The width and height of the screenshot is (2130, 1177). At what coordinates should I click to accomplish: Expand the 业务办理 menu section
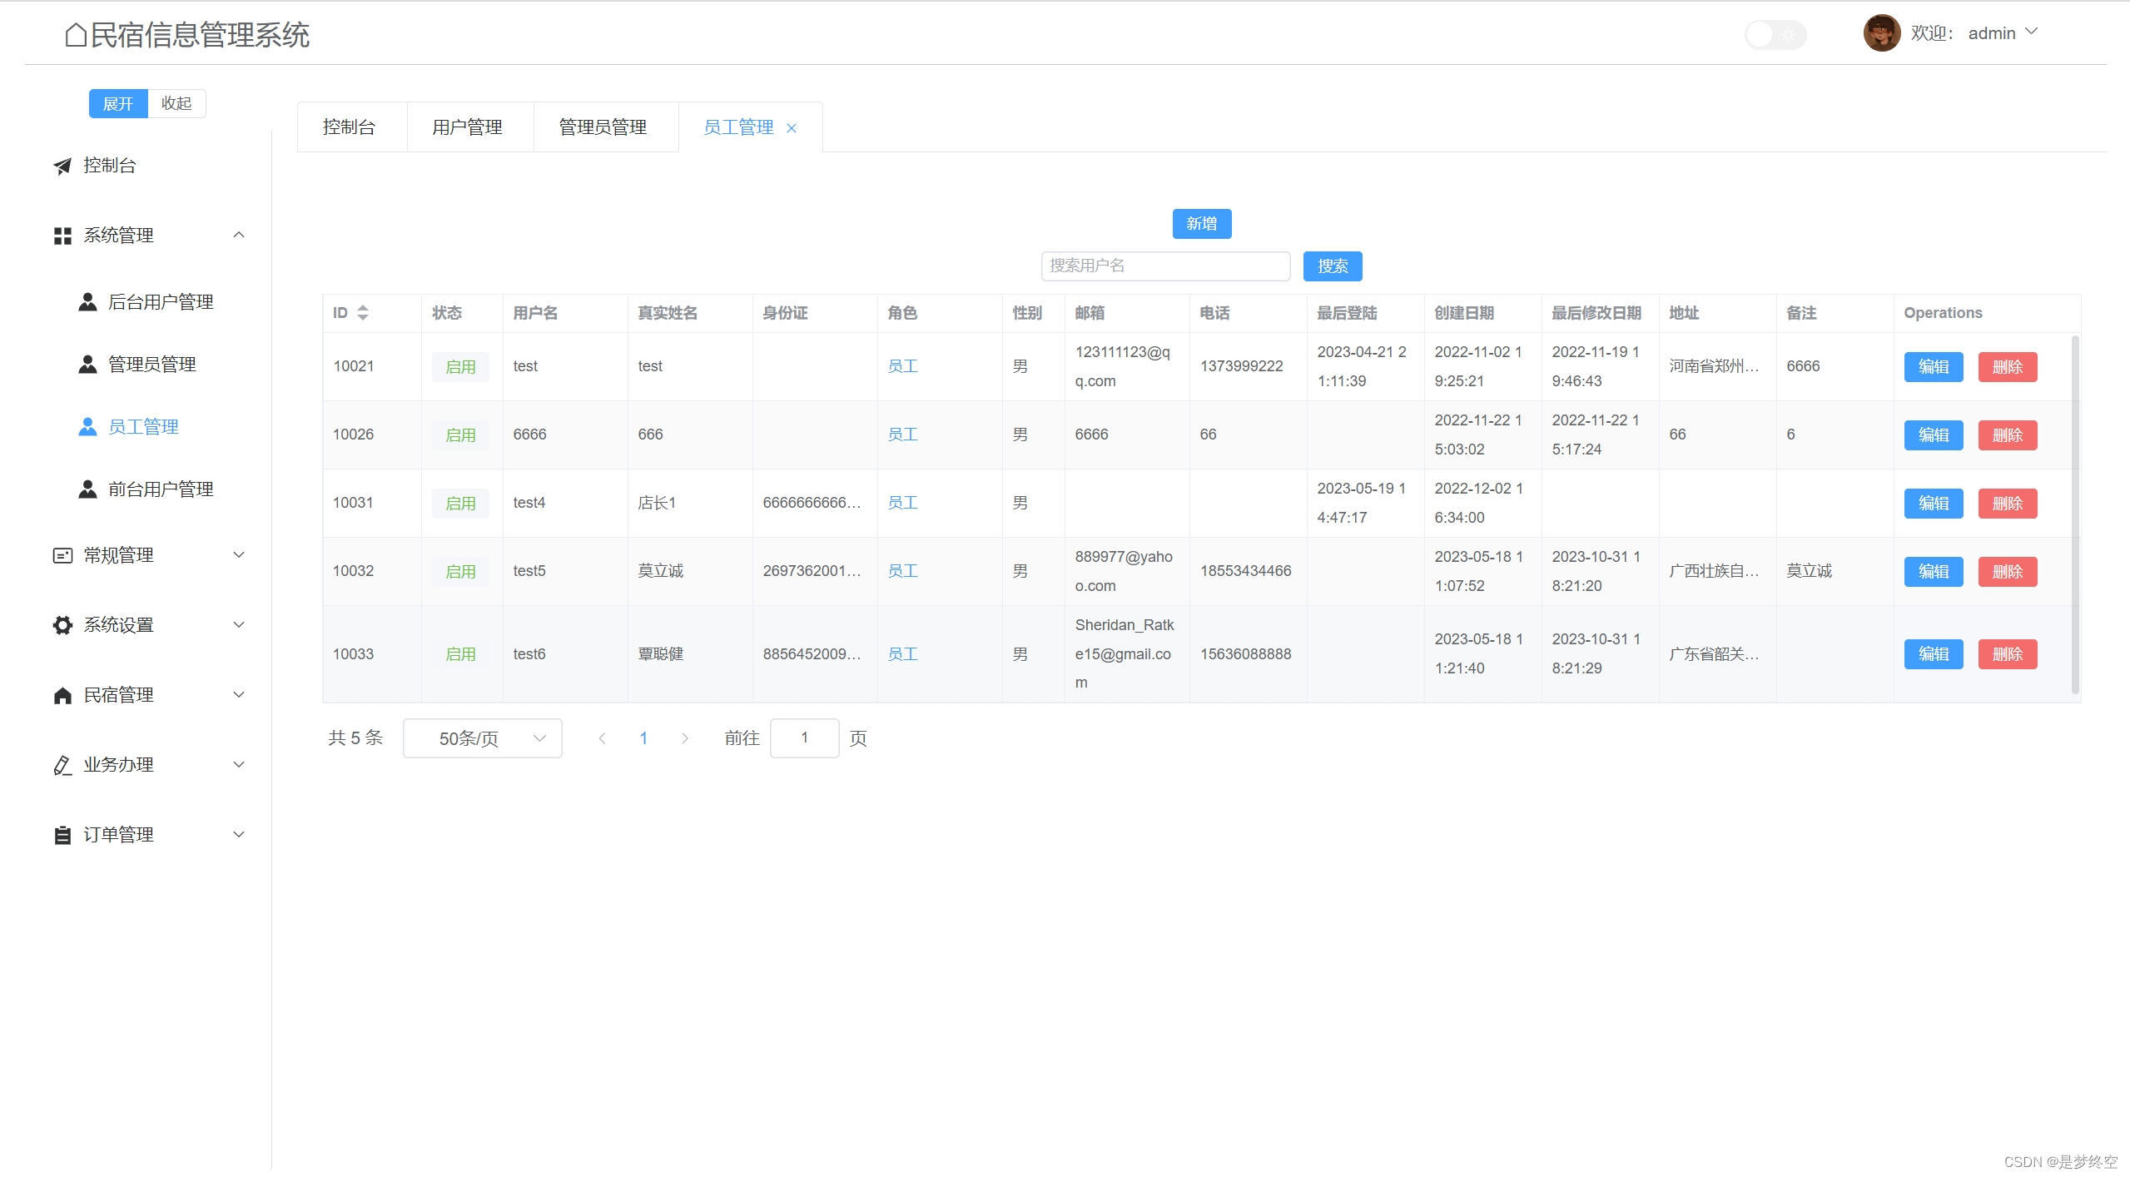pyautogui.click(x=239, y=765)
